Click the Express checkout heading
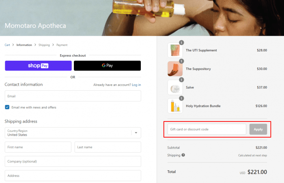This screenshot has width=284, height=183. point(73,55)
